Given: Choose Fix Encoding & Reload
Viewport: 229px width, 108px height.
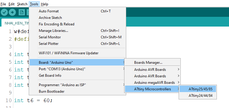Looking at the screenshot, I should pyautogui.click(x=77, y=24).
